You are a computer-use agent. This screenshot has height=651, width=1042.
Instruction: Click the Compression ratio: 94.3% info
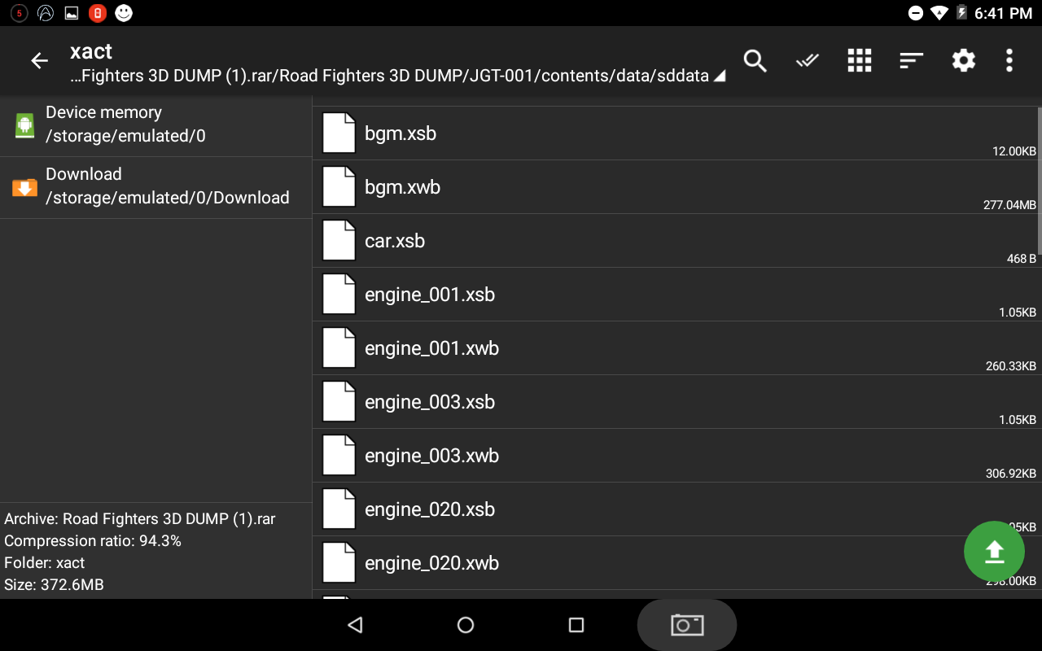click(x=93, y=541)
